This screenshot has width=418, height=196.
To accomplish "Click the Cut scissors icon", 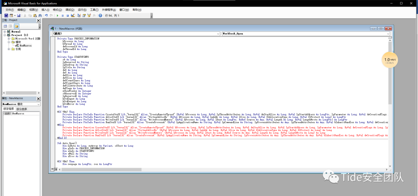I will click(25, 15).
